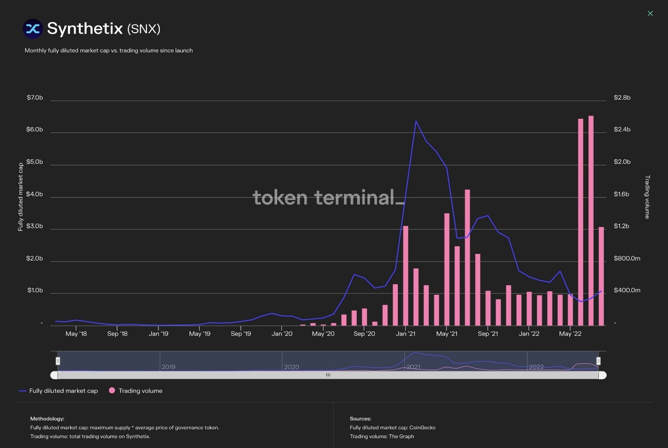Click the 2020 marker in range navigator
Image resolution: width=668 pixels, height=448 pixels.
[x=291, y=367]
